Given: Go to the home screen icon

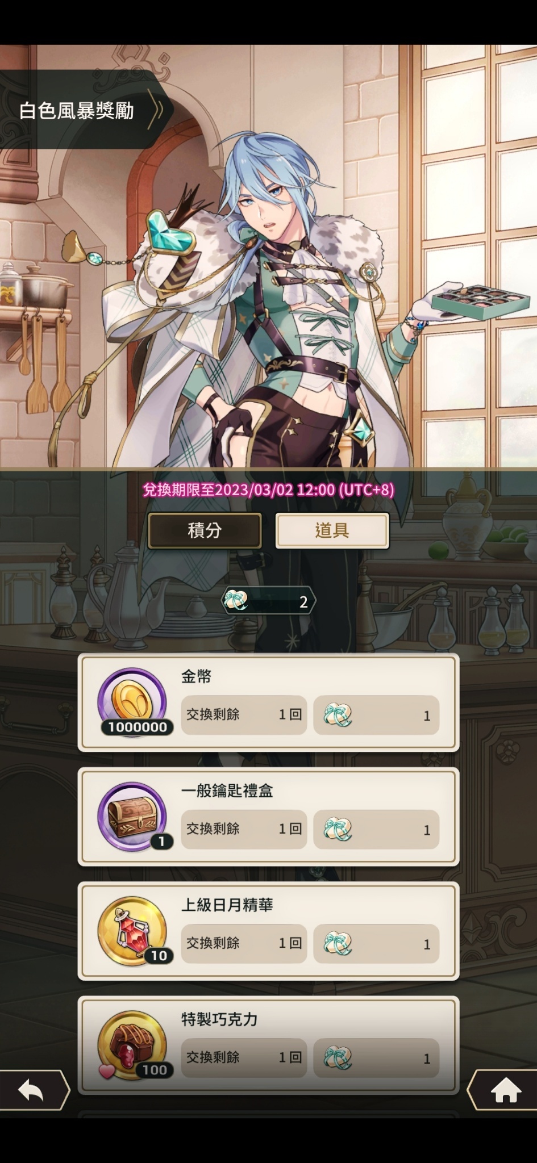Looking at the screenshot, I should click(x=505, y=1090).
